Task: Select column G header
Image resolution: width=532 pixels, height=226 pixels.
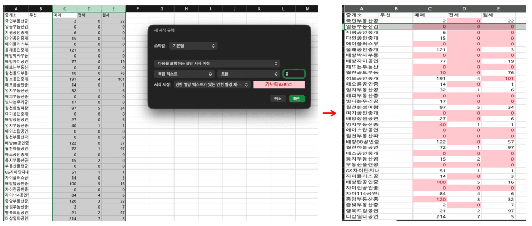Action: (162, 8)
